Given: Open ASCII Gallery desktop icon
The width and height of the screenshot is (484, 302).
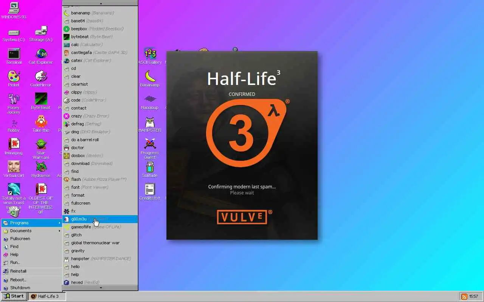Looking at the screenshot, I should pyautogui.click(x=150, y=57).
